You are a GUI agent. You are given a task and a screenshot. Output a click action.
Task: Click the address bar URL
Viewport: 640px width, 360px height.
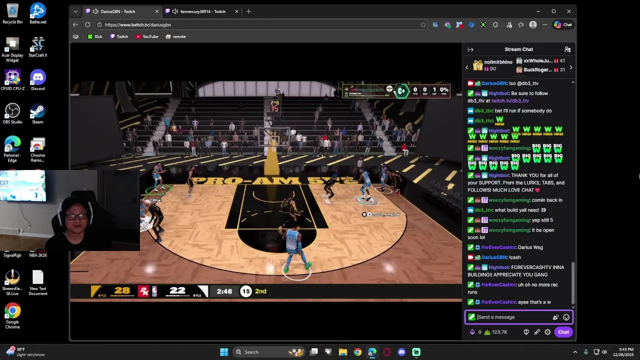(138, 24)
